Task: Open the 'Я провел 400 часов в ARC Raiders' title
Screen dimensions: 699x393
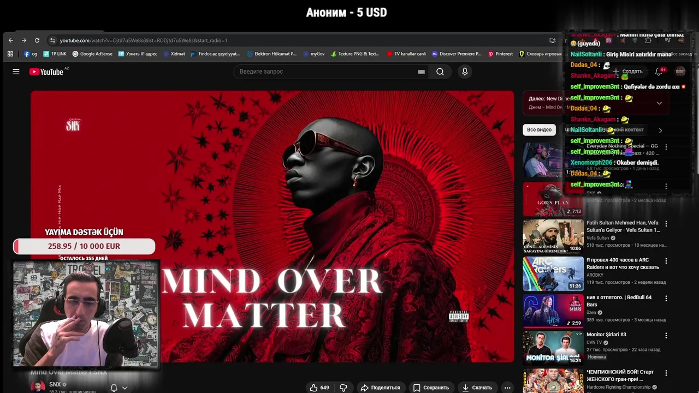Action: pyautogui.click(x=623, y=264)
